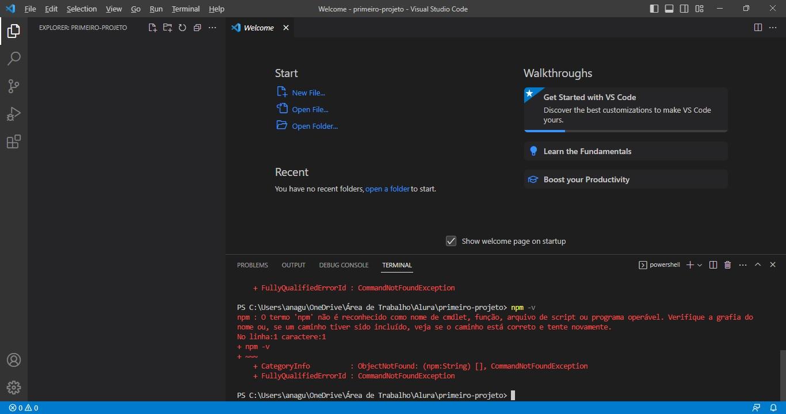The width and height of the screenshot is (786, 414).
Task: Open the Go menu
Action: [x=136, y=9]
